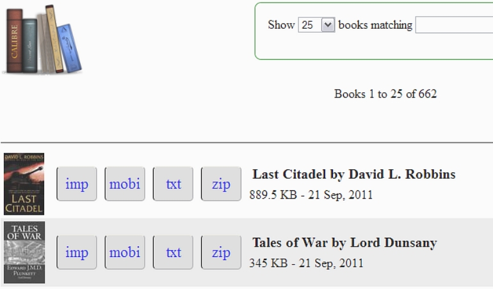Open the Tales of War cover thumbnail

24,252
